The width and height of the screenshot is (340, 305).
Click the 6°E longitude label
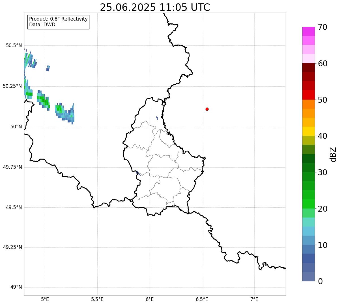click(x=150, y=299)
